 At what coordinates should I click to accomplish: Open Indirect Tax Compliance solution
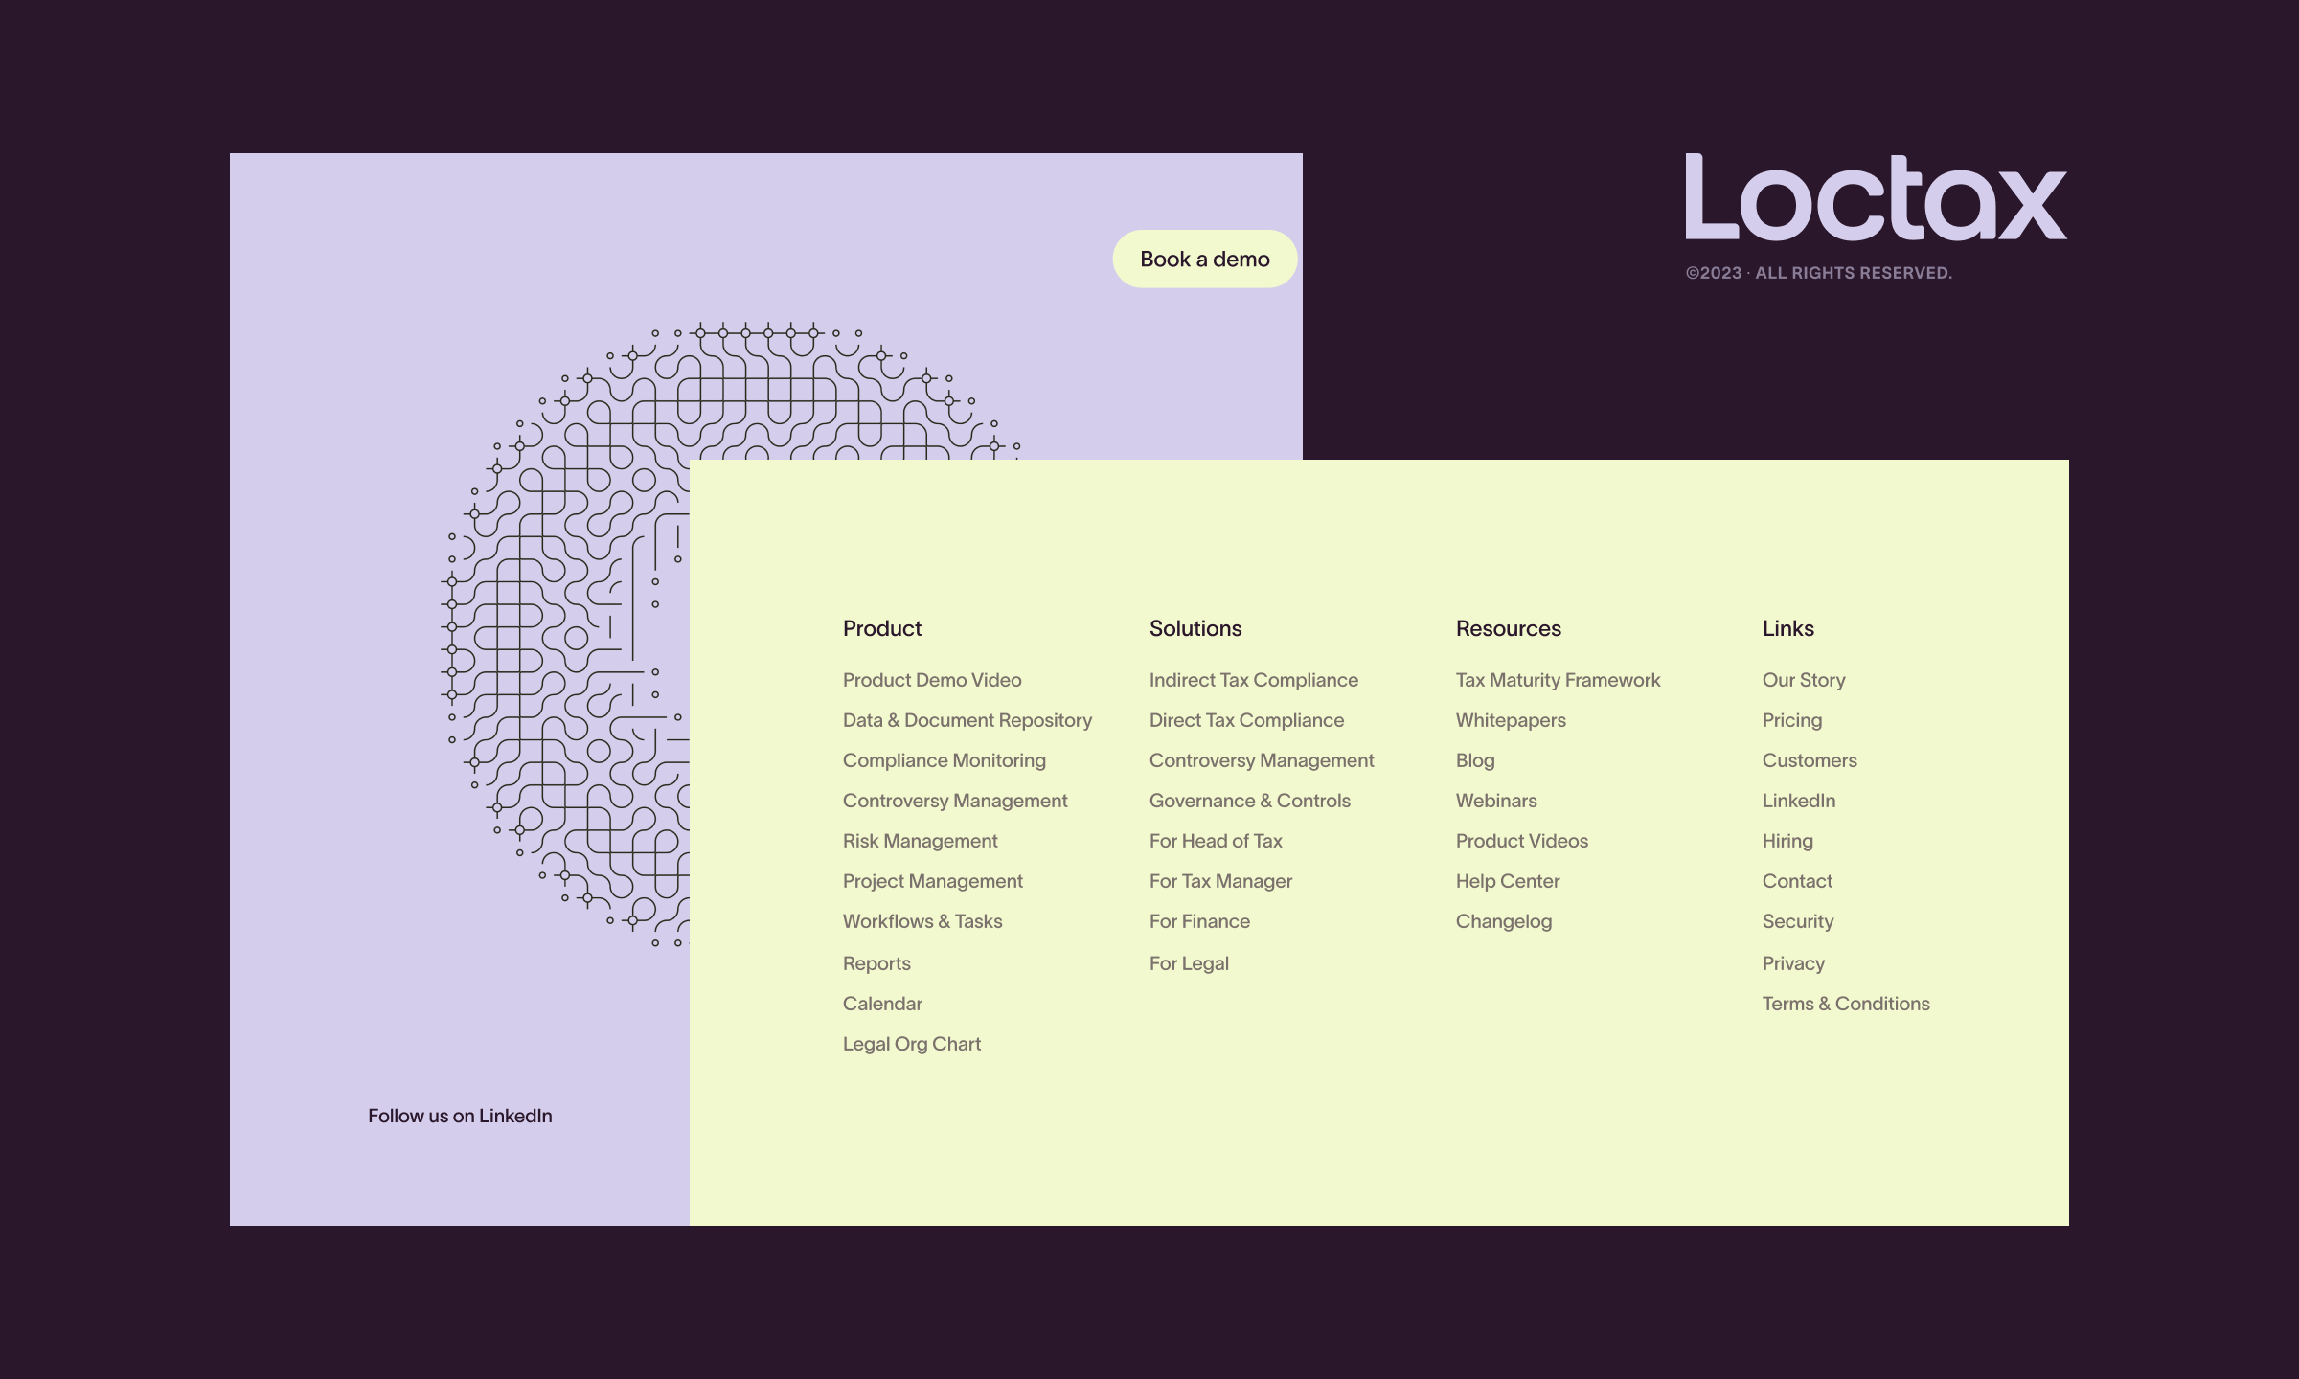1253,680
